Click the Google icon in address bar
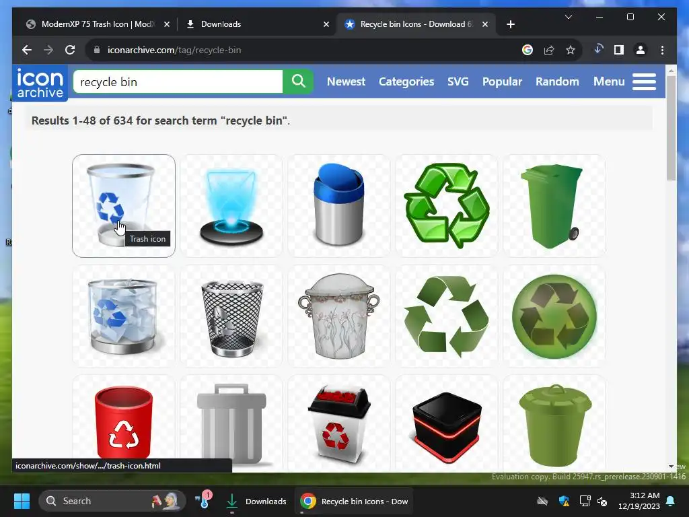 point(528,50)
